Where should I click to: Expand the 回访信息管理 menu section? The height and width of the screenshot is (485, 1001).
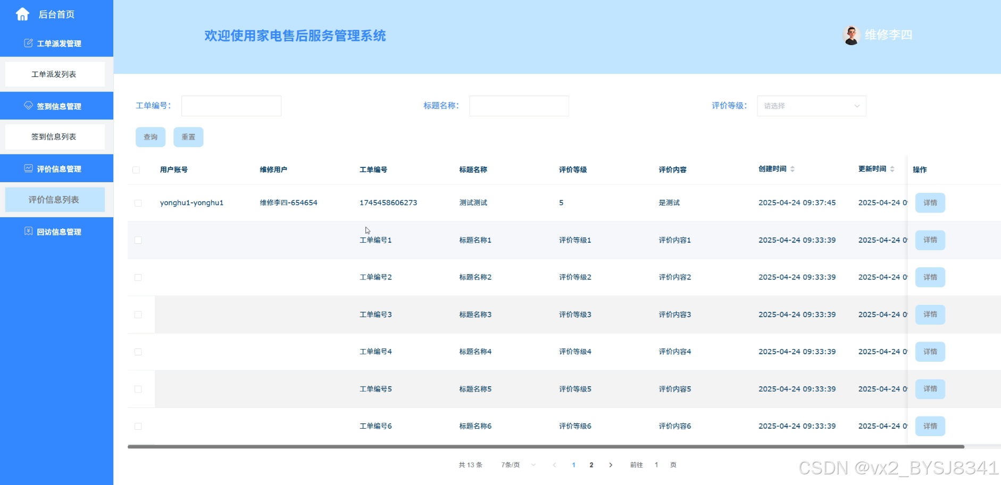[56, 231]
